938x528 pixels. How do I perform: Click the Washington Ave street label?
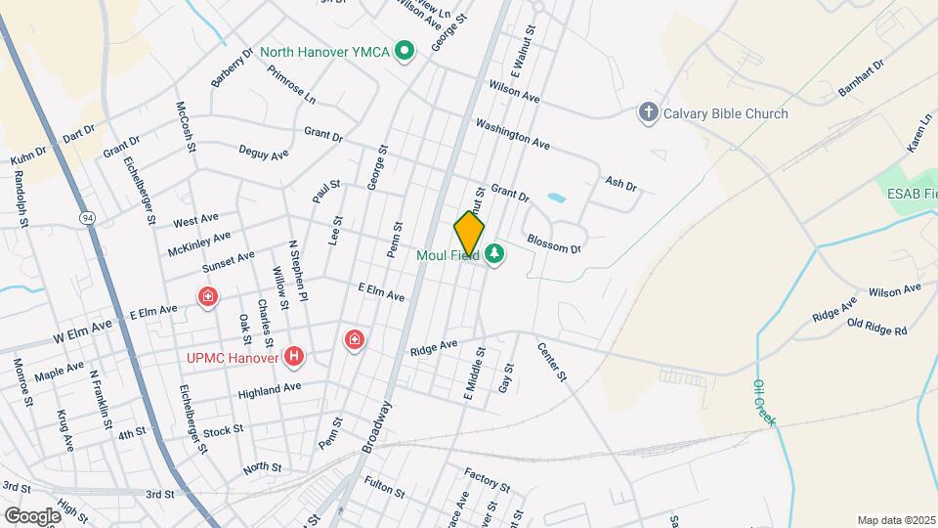[x=513, y=134]
